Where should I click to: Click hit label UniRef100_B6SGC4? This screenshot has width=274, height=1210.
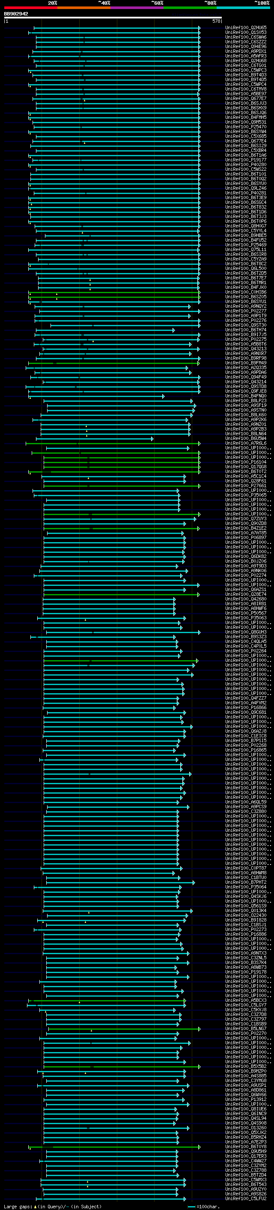(246, 203)
